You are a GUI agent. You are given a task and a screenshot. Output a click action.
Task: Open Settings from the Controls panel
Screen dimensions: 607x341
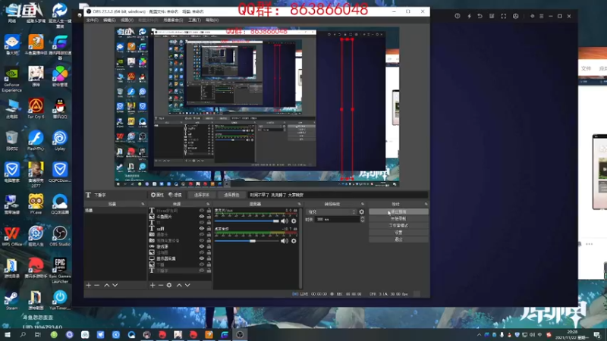point(398,233)
